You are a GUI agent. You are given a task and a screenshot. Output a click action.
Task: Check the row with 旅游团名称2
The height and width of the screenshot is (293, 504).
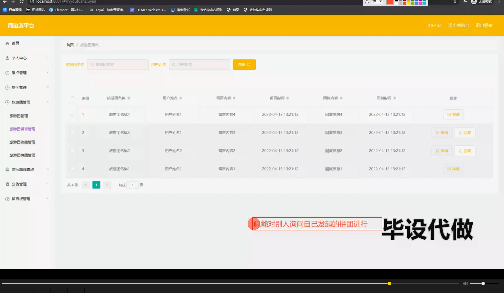pos(72,150)
